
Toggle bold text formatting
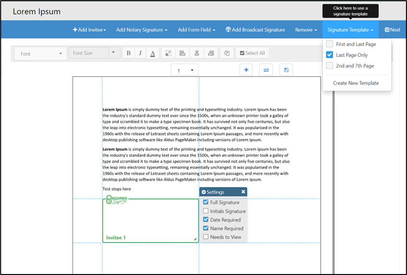(x=129, y=53)
